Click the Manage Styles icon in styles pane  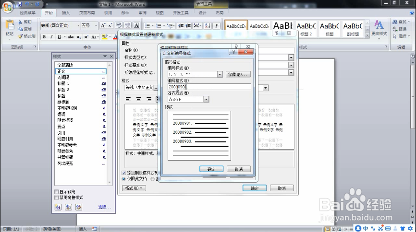click(78, 207)
